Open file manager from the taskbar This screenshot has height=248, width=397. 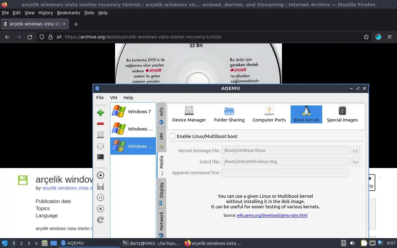pos(45,243)
